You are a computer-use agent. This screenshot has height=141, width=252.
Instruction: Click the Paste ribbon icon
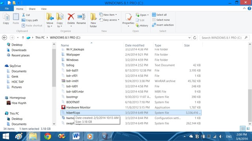(16, 19)
